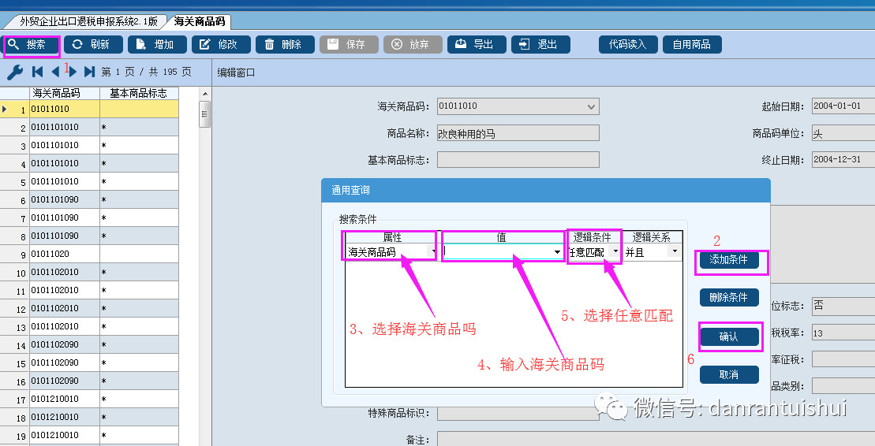The width and height of the screenshot is (875, 446).
Task: Click the 商品名称 field 改良种用的马
Action: tap(518, 133)
